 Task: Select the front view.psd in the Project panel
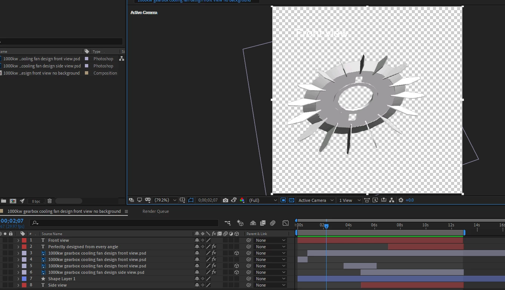point(41,59)
